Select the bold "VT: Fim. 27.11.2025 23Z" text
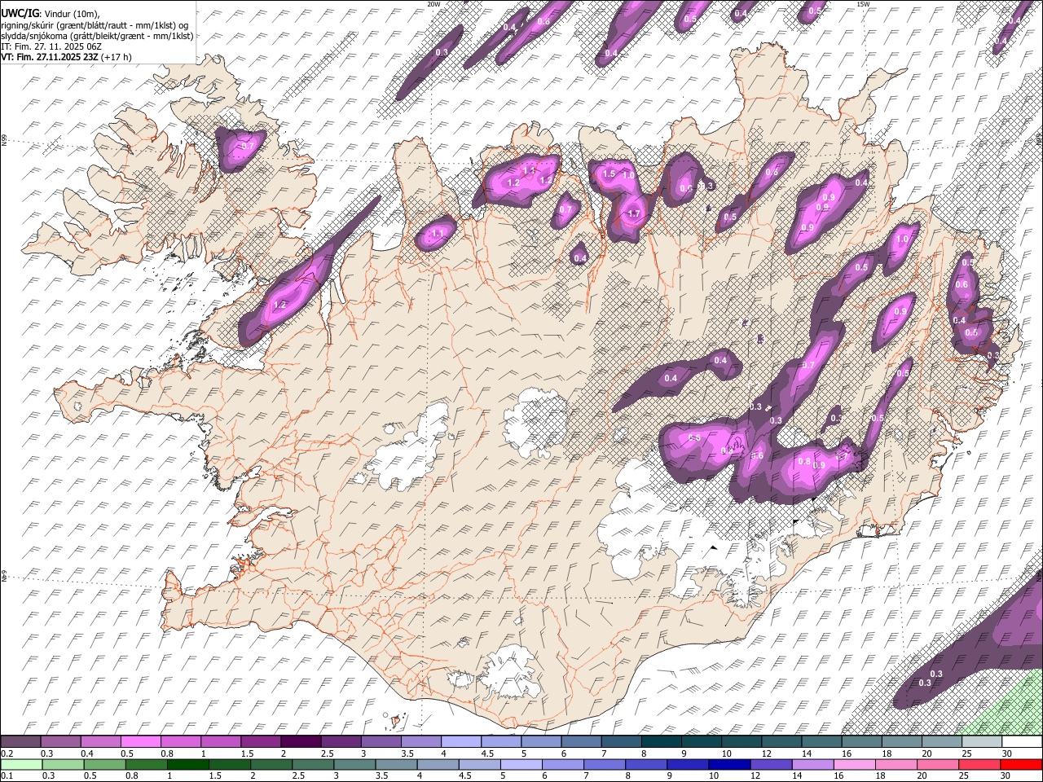The image size is (1043, 782). point(50,57)
